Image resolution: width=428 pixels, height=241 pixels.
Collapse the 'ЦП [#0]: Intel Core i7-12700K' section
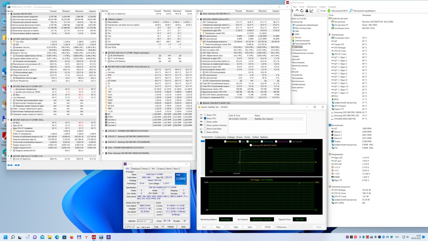(x=8, y=39)
